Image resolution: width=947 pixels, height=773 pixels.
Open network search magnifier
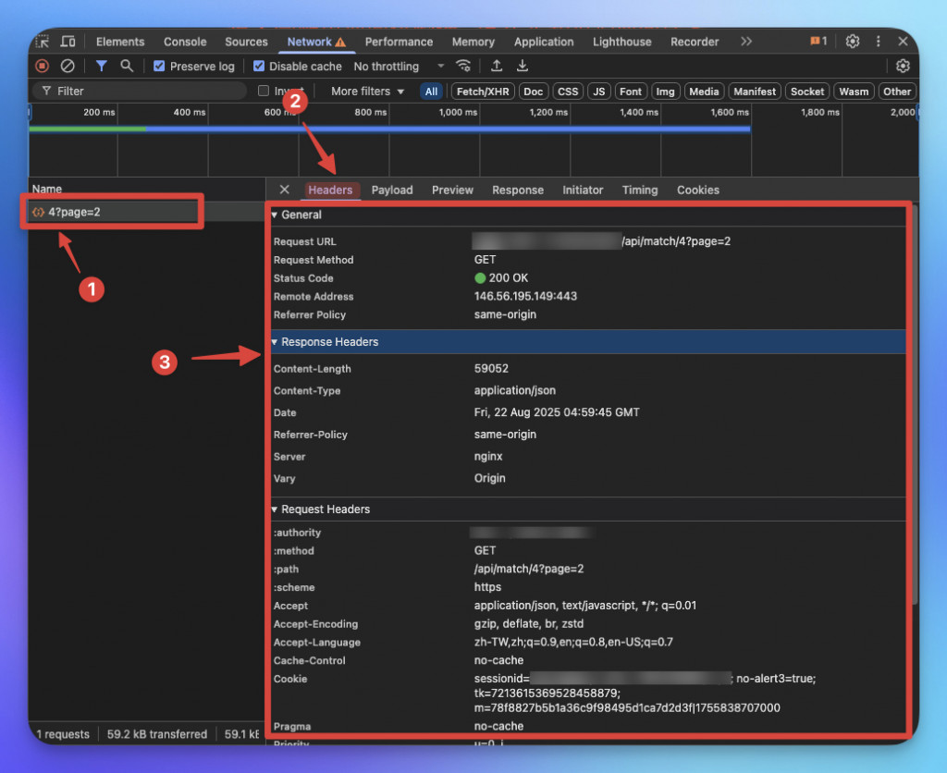click(x=126, y=66)
